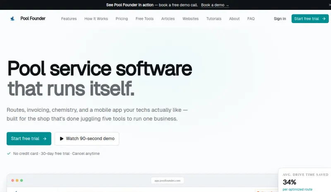Open the Features menu item

point(69,19)
